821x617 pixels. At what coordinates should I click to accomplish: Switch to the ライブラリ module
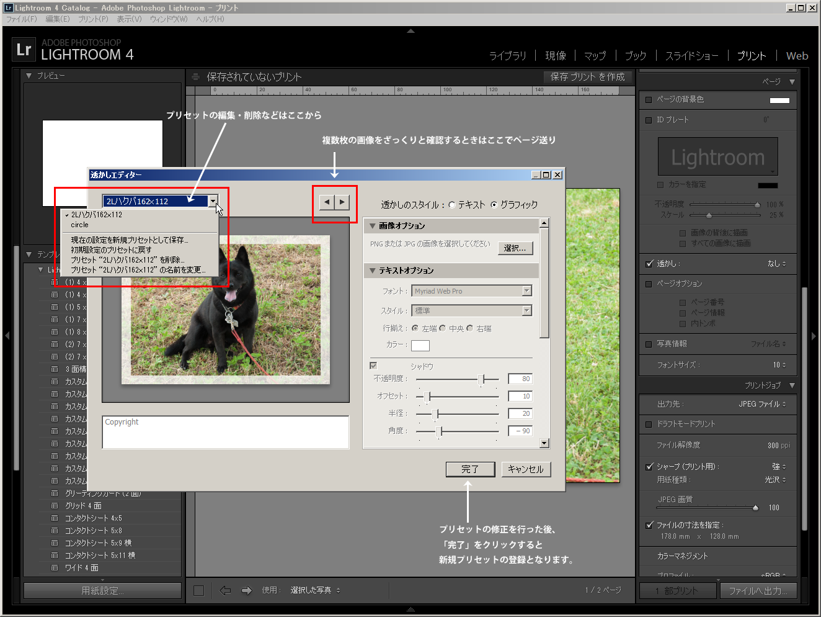pyautogui.click(x=507, y=56)
